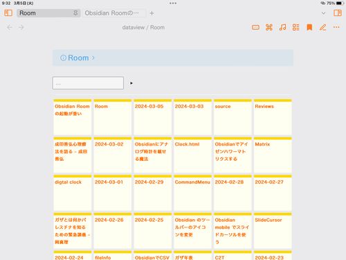Open the ObsidianでCSV card
The image size is (346, 260).
click(153, 255)
